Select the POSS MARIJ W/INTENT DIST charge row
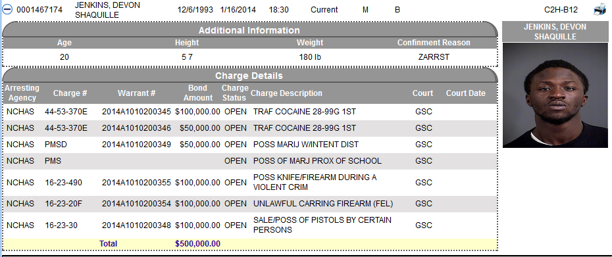 (250, 145)
